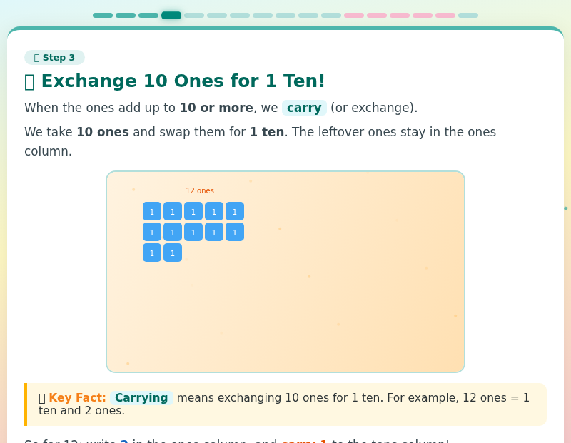The height and width of the screenshot is (443, 571).
Task: Expand the "12 ones" group label
Action: (x=200, y=190)
